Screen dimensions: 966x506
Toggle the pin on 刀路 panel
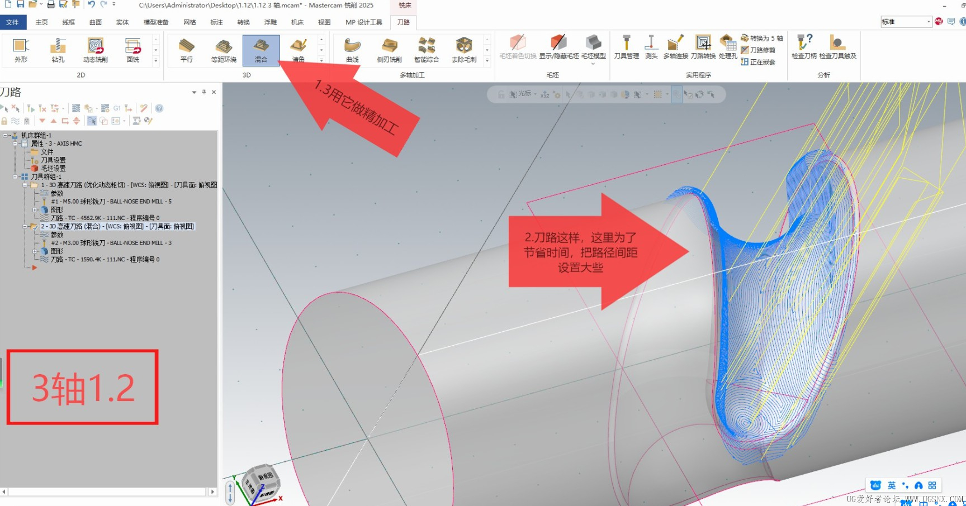(204, 92)
